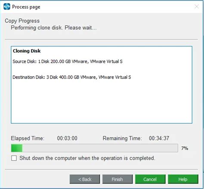Click the MiniTool app icon in title bar

click(7, 6)
